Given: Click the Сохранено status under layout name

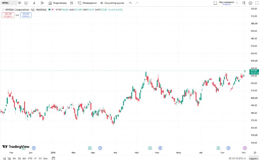Looking at the screenshot, I should click(x=227, y=4).
